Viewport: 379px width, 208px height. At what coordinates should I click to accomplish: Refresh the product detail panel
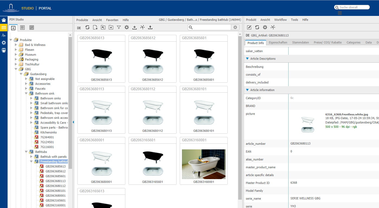257,27
